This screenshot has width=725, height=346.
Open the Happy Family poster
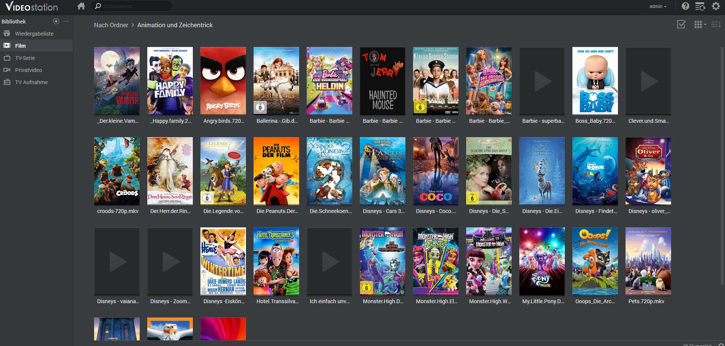170,81
